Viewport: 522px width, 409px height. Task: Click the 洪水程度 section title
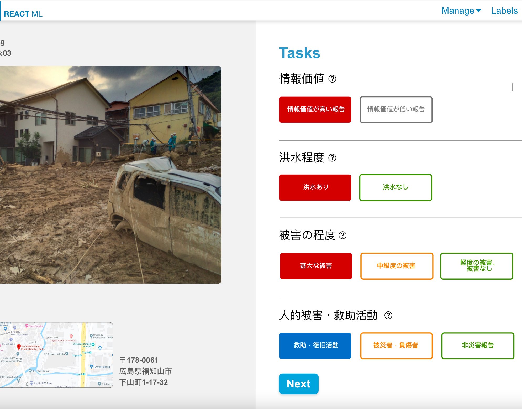[x=302, y=157]
